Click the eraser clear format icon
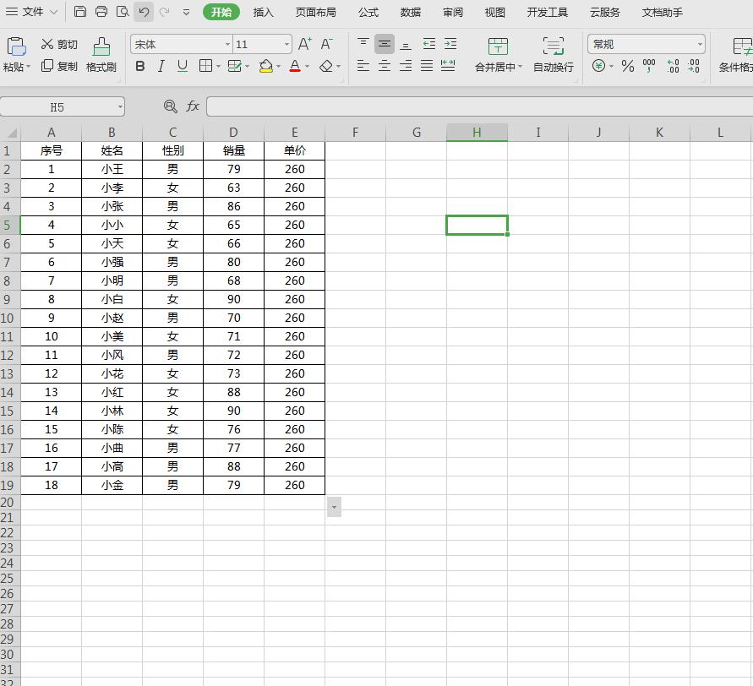 click(x=326, y=66)
